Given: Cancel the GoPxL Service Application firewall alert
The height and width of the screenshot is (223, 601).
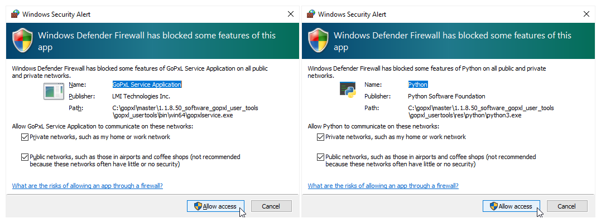Looking at the screenshot, I should pyautogui.click(x=271, y=206).
